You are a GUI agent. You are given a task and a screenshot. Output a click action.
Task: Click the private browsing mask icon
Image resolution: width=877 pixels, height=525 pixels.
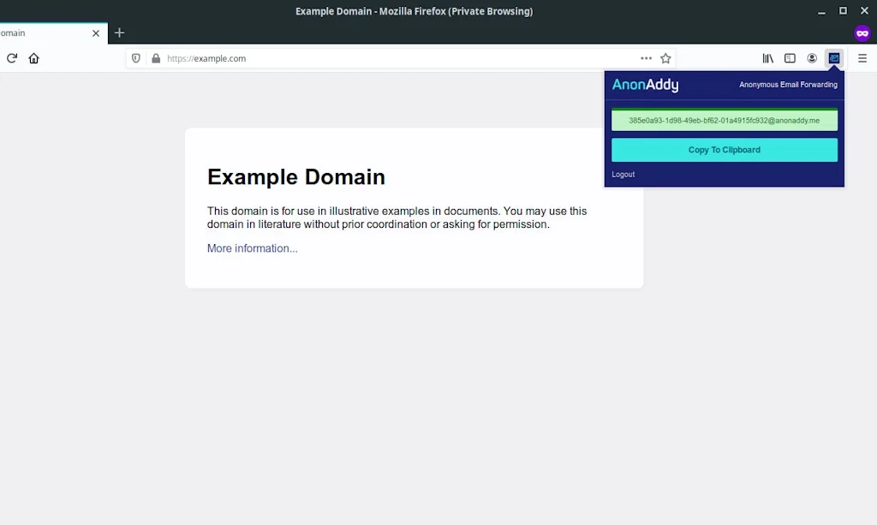[x=862, y=33]
